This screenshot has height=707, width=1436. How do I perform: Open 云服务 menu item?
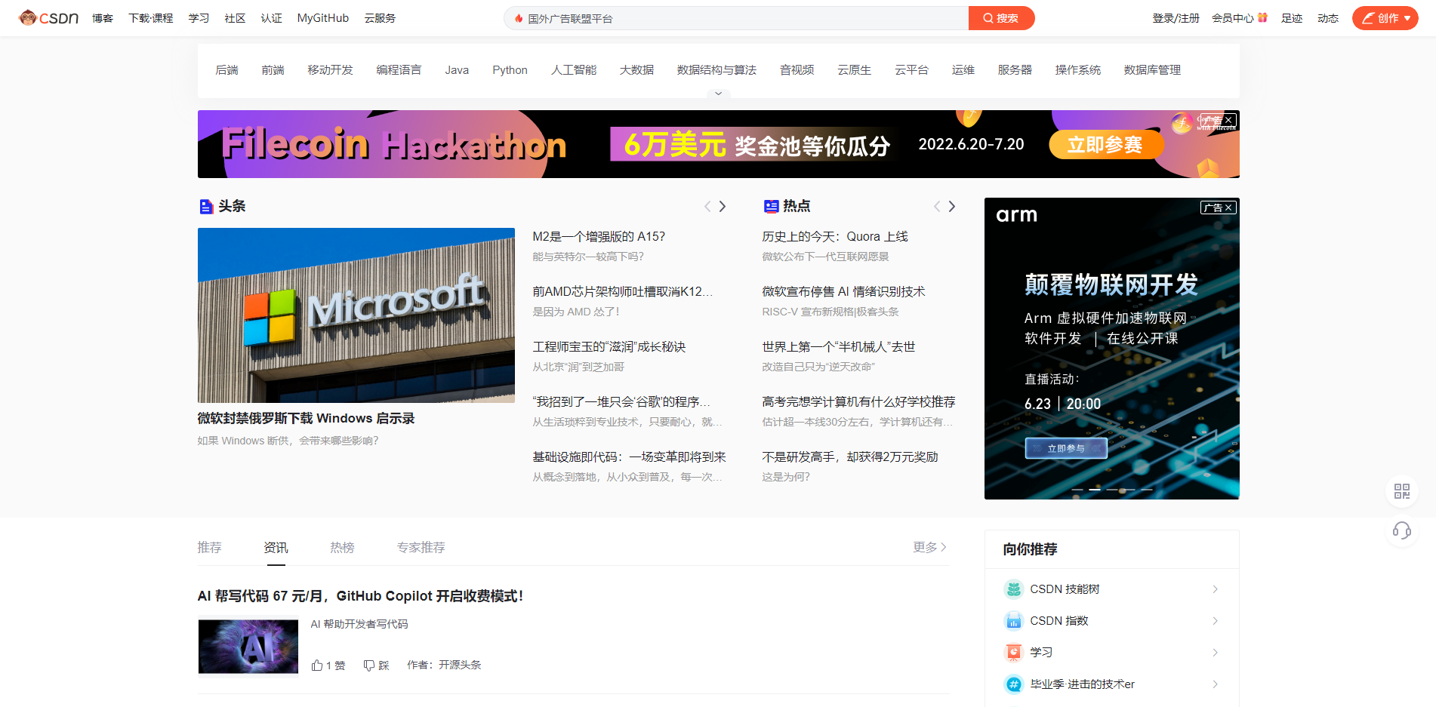[380, 18]
